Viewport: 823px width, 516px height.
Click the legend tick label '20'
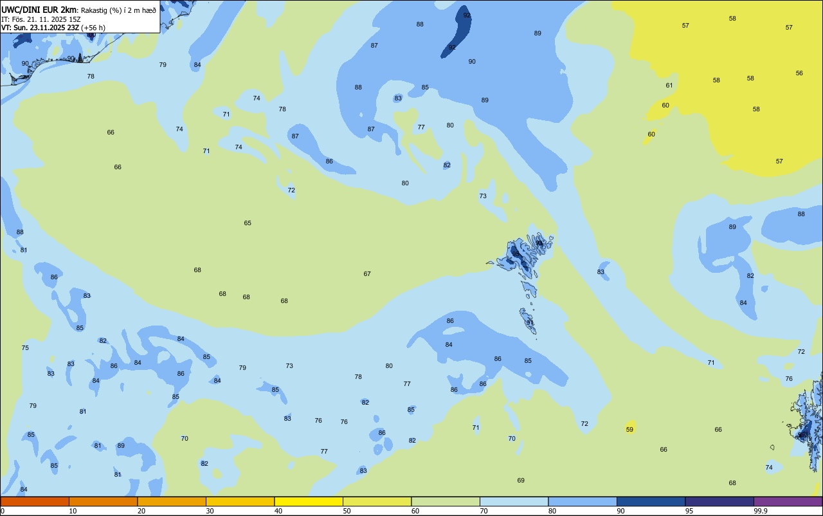coord(141,511)
